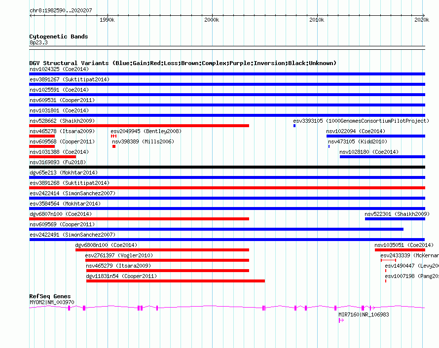Select the esv3891267 (Suktitipat2014) variant label
This screenshot has height=348, width=439.
coord(70,79)
